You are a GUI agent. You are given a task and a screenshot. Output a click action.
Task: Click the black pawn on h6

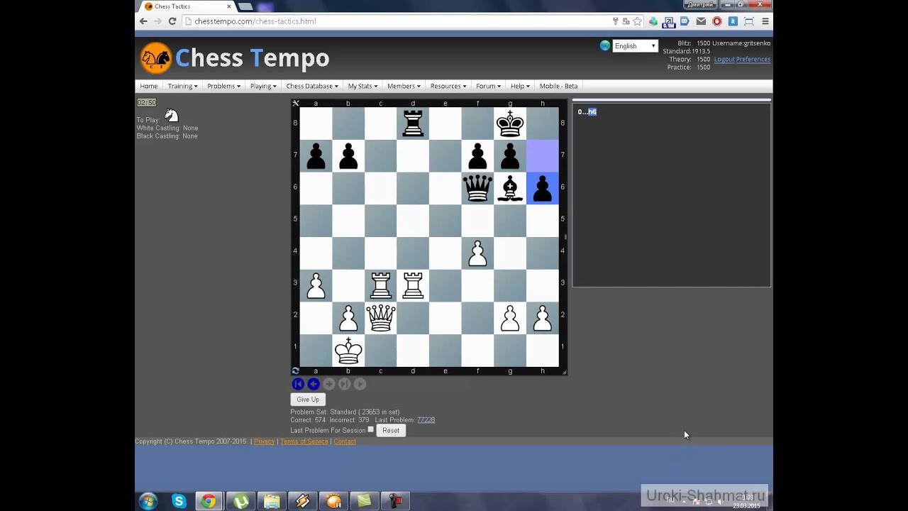[543, 189]
